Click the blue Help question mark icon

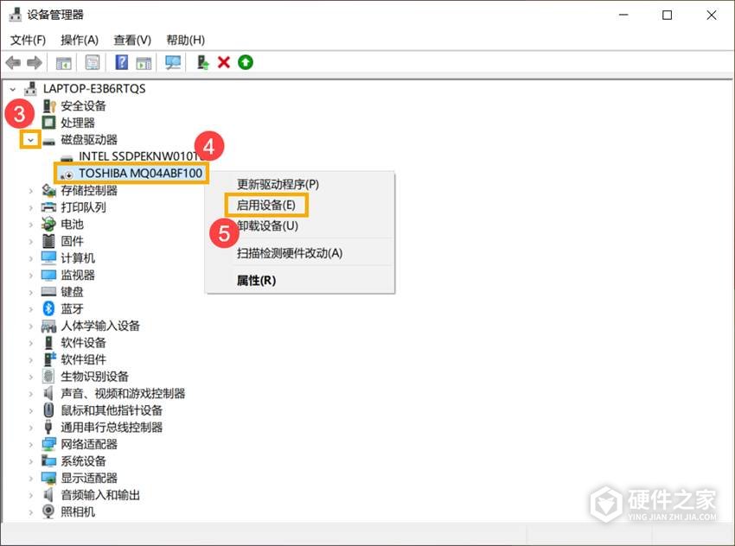[x=121, y=62]
